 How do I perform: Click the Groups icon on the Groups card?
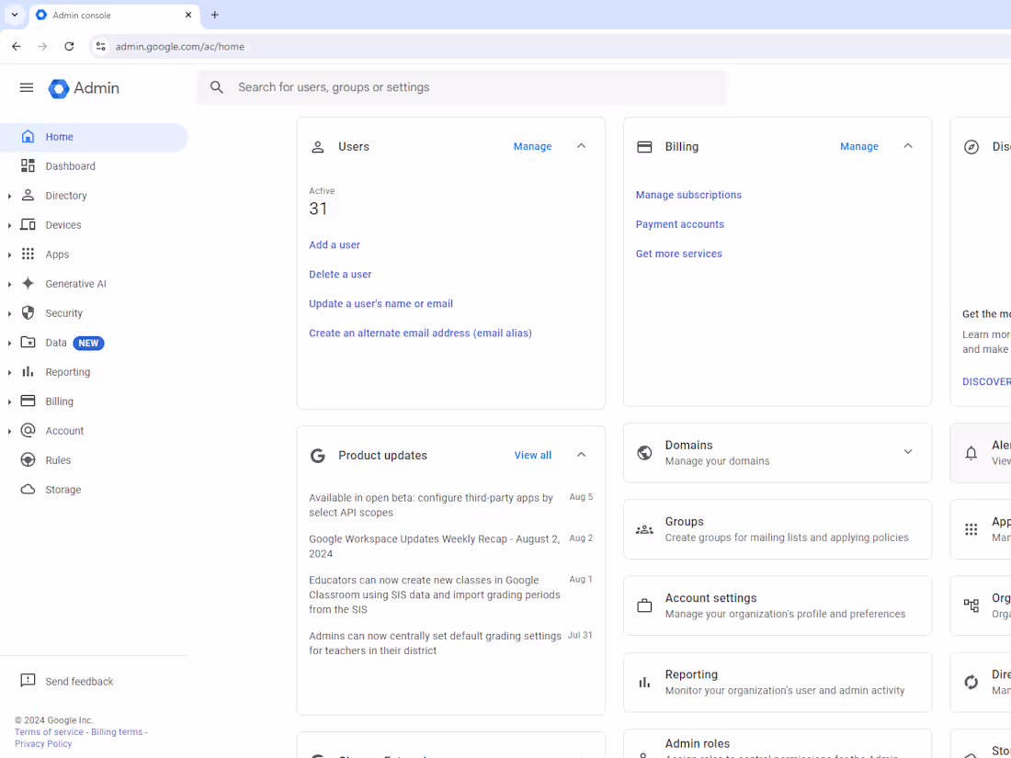(x=644, y=529)
